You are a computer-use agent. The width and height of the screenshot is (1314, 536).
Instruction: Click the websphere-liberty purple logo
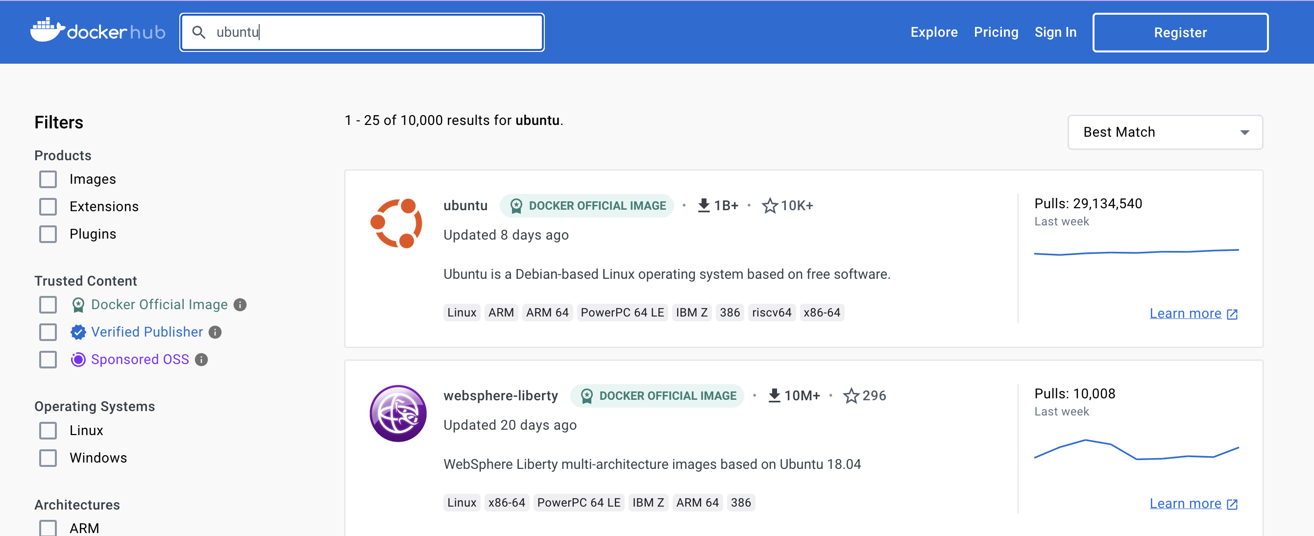pos(398,413)
